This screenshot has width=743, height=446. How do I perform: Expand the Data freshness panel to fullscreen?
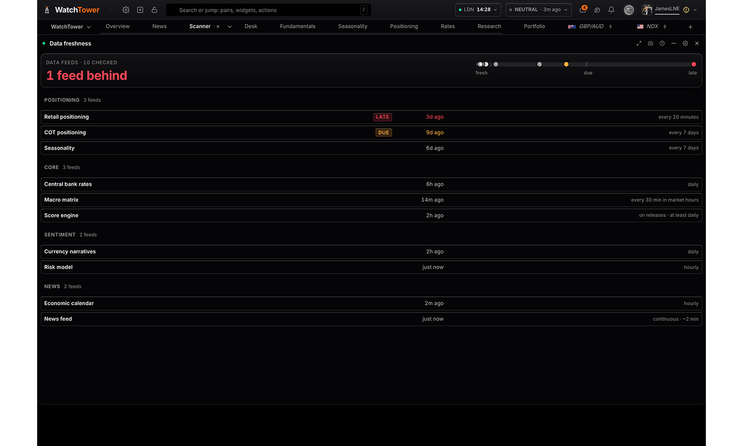click(x=639, y=44)
